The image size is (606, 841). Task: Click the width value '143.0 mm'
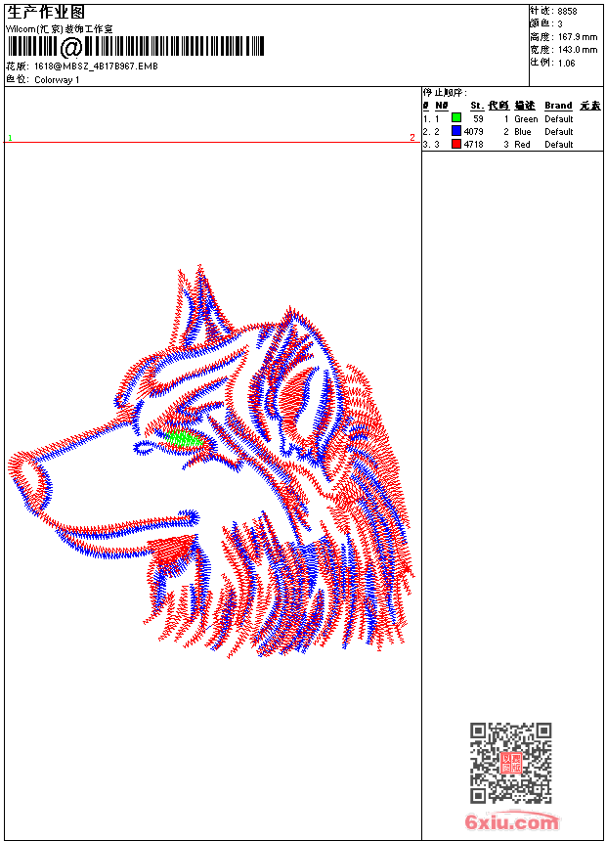click(578, 50)
